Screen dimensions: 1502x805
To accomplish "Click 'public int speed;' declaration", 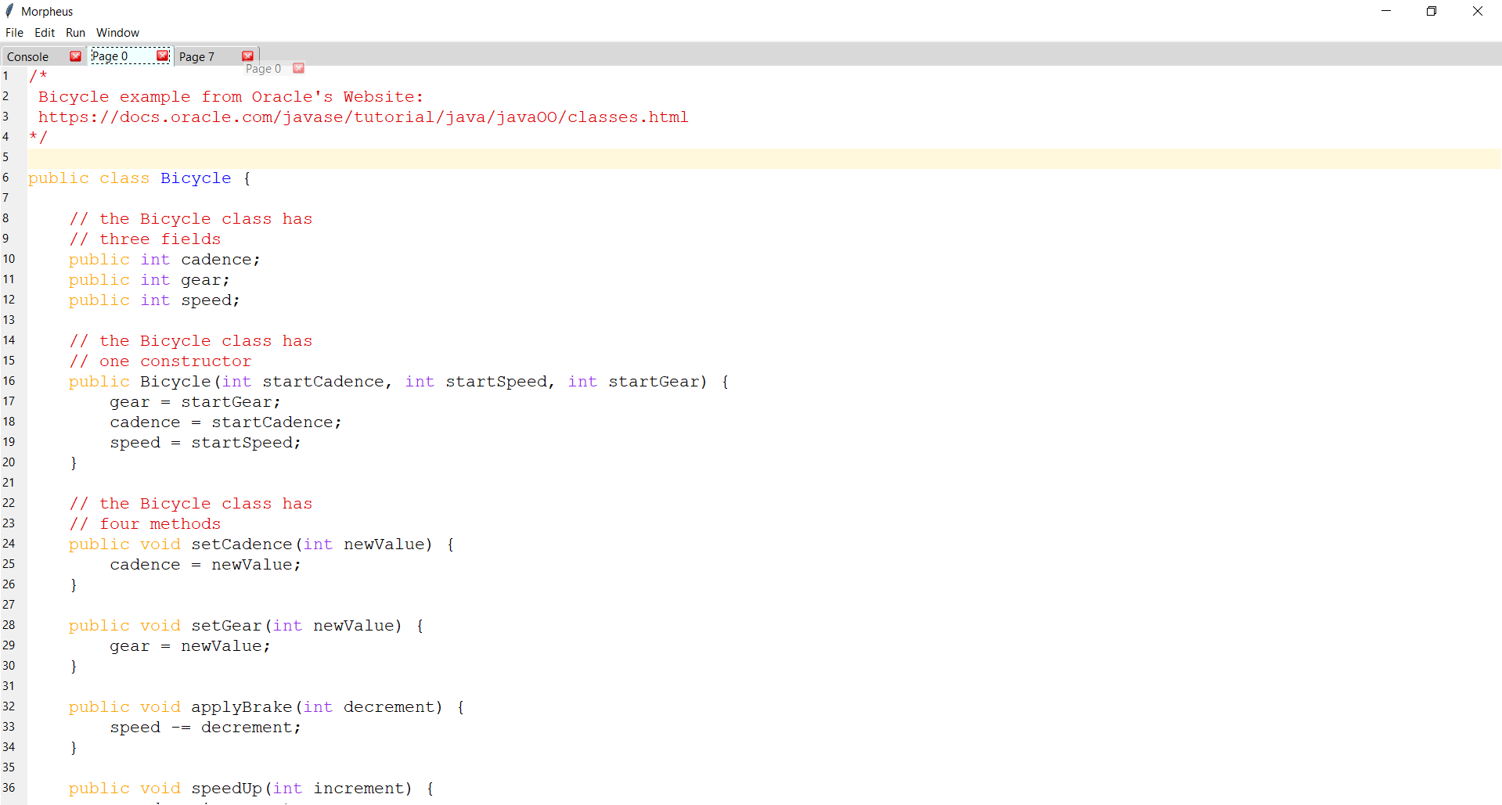I will (154, 300).
